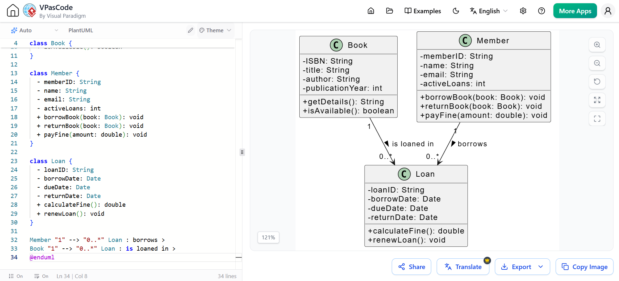Expand the Export dropdown arrow
Image resolution: width=619 pixels, height=281 pixels.
[x=541, y=267]
